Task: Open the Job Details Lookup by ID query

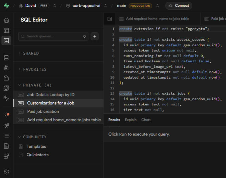Action: pyautogui.click(x=51, y=95)
